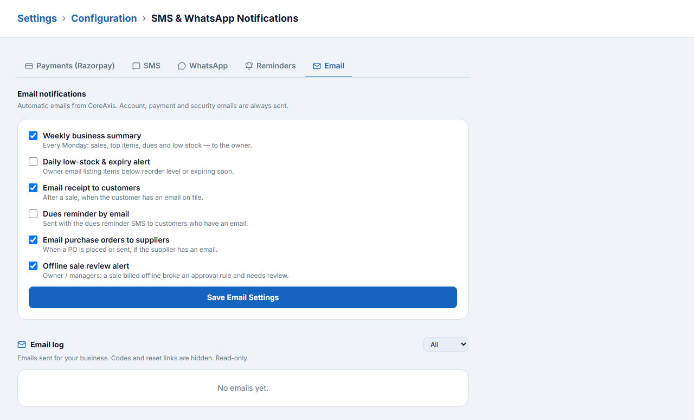Click the 'No emails yet.' message
Screen dimensions: 694x420
pos(243,388)
